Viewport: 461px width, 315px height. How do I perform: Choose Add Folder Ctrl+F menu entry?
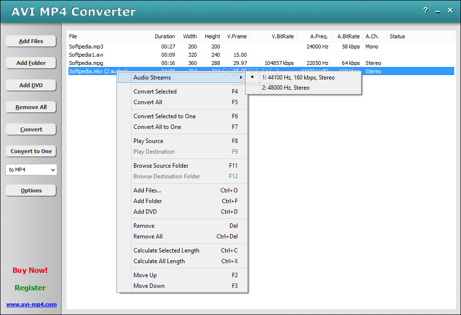182,201
